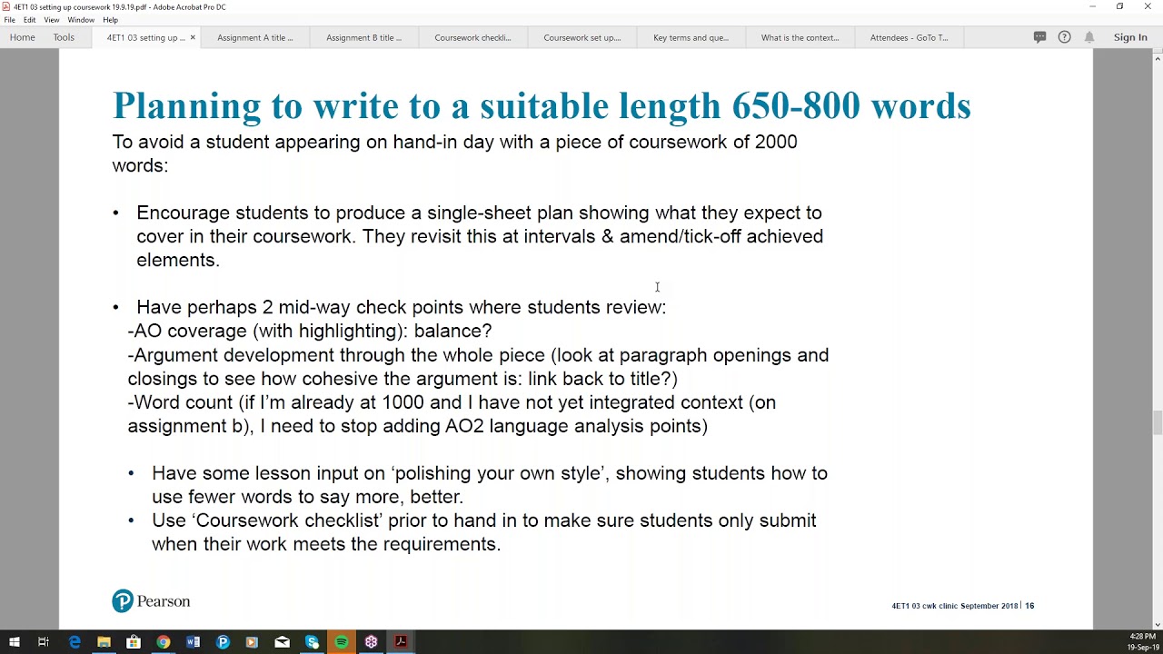Switch to What is the context tab

tap(800, 38)
